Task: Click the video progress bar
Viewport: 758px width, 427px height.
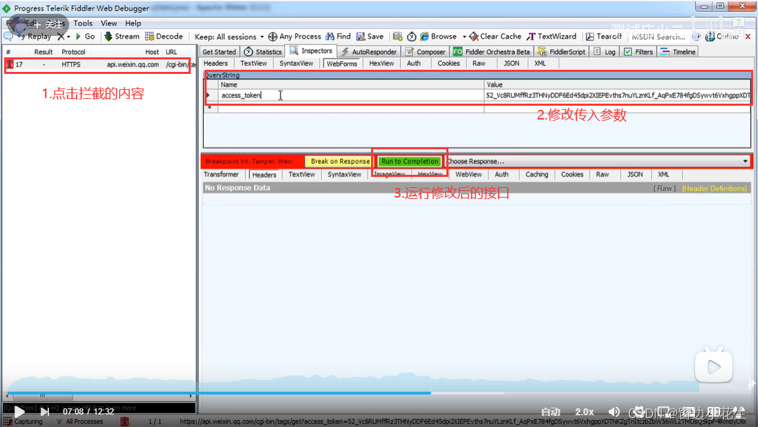Action: 353,393
